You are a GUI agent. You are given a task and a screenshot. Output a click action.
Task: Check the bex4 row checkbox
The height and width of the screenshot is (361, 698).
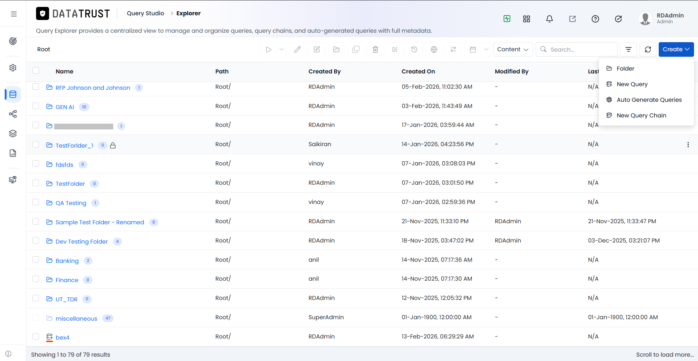[36, 337]
